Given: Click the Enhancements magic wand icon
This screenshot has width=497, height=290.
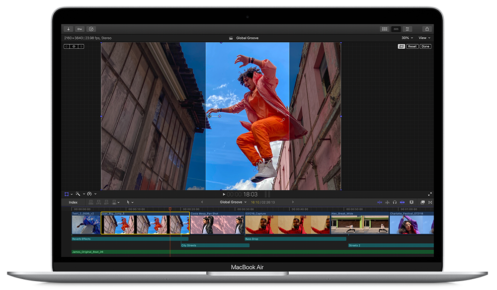Looking at the screenshot, I should click(x=78, y=194).
